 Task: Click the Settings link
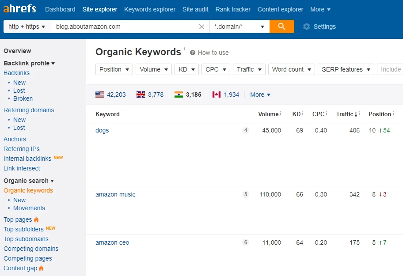(325, 26)
